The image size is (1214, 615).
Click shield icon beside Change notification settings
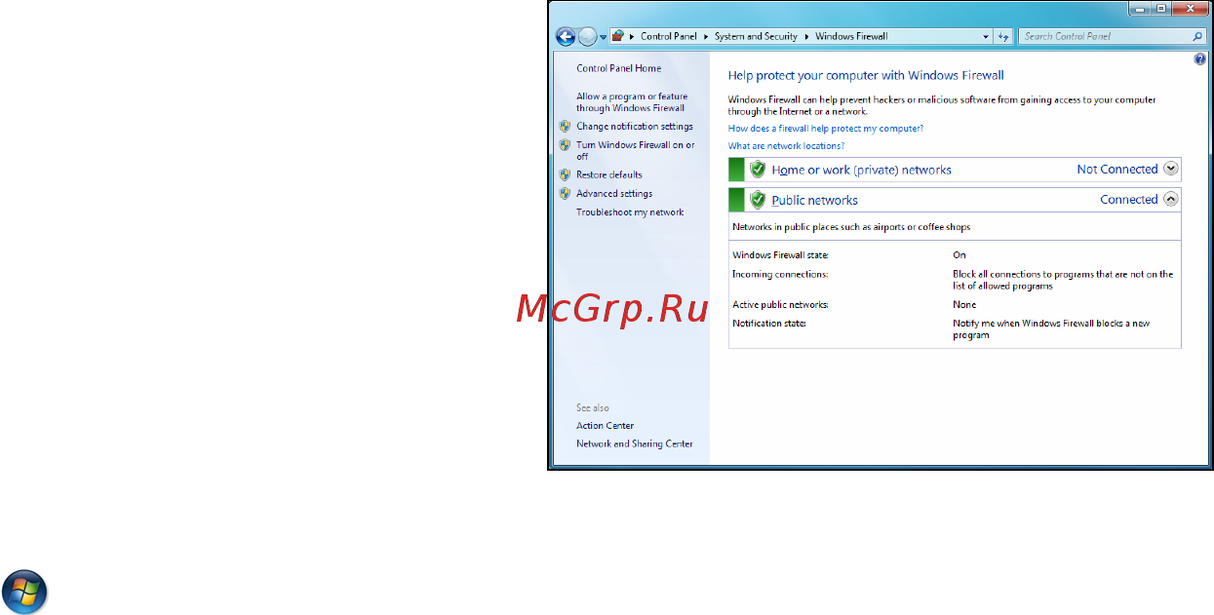(x=565, y=126)
